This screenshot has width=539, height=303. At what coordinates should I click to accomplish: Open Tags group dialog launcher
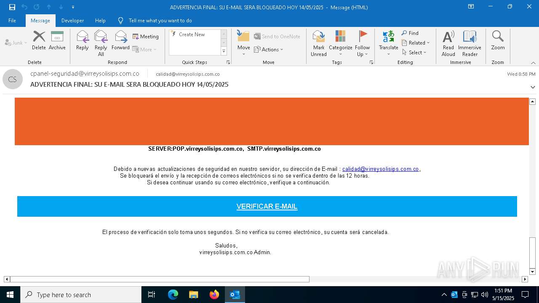371,62
